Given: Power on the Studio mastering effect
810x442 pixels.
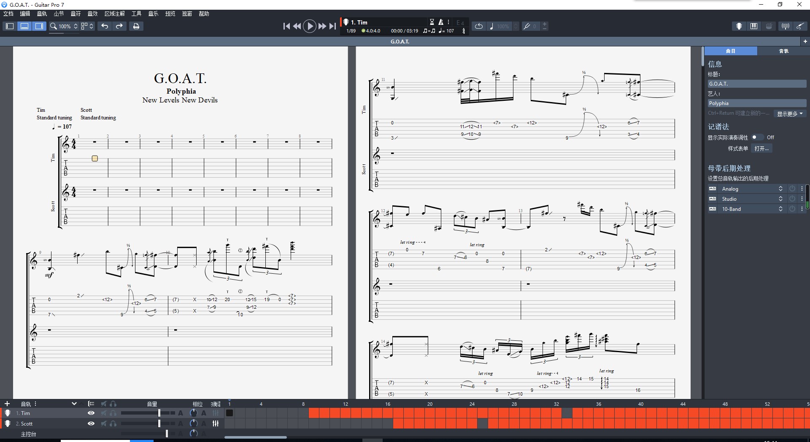Looking at the screenshot, I should [792, 199].
